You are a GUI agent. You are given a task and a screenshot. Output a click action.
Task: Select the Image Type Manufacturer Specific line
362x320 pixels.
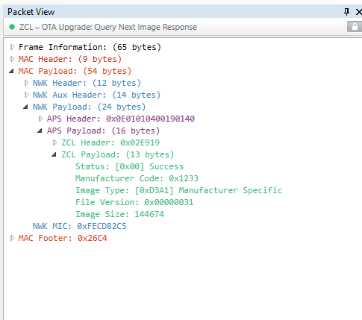178,190
